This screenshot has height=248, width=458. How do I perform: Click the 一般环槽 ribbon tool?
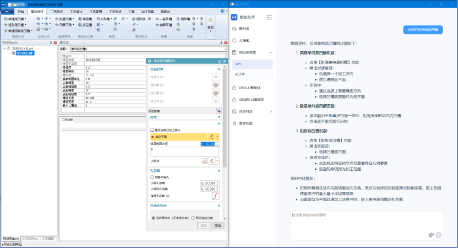click(164, 19)
